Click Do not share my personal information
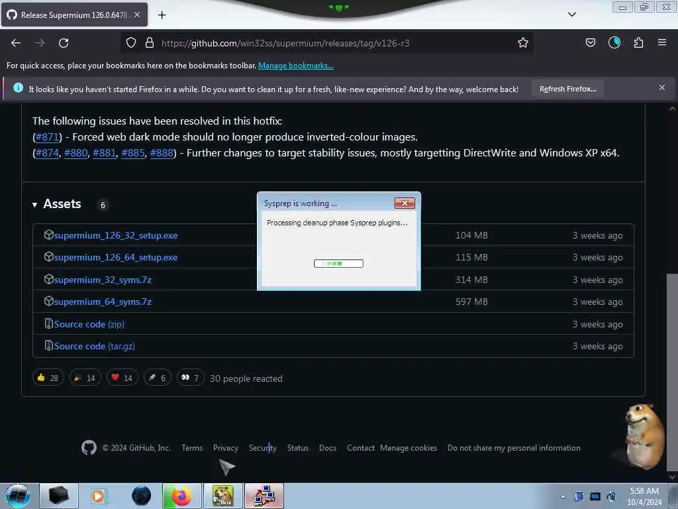Screen dimensions: 678x509 514,448
